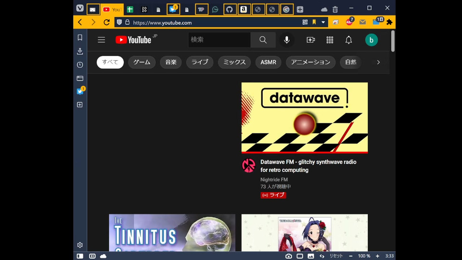
Task: Open the Twitter web panel in sidebar
Action: pyautogui.click(x=80, y=91)
